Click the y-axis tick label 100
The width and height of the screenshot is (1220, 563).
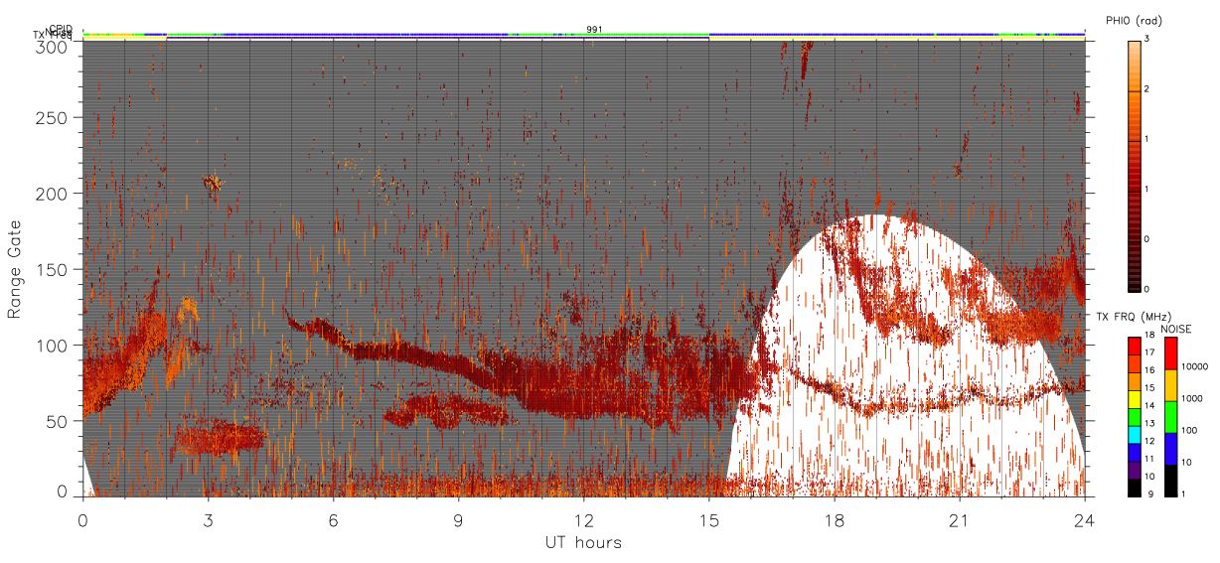click(53, 346)
